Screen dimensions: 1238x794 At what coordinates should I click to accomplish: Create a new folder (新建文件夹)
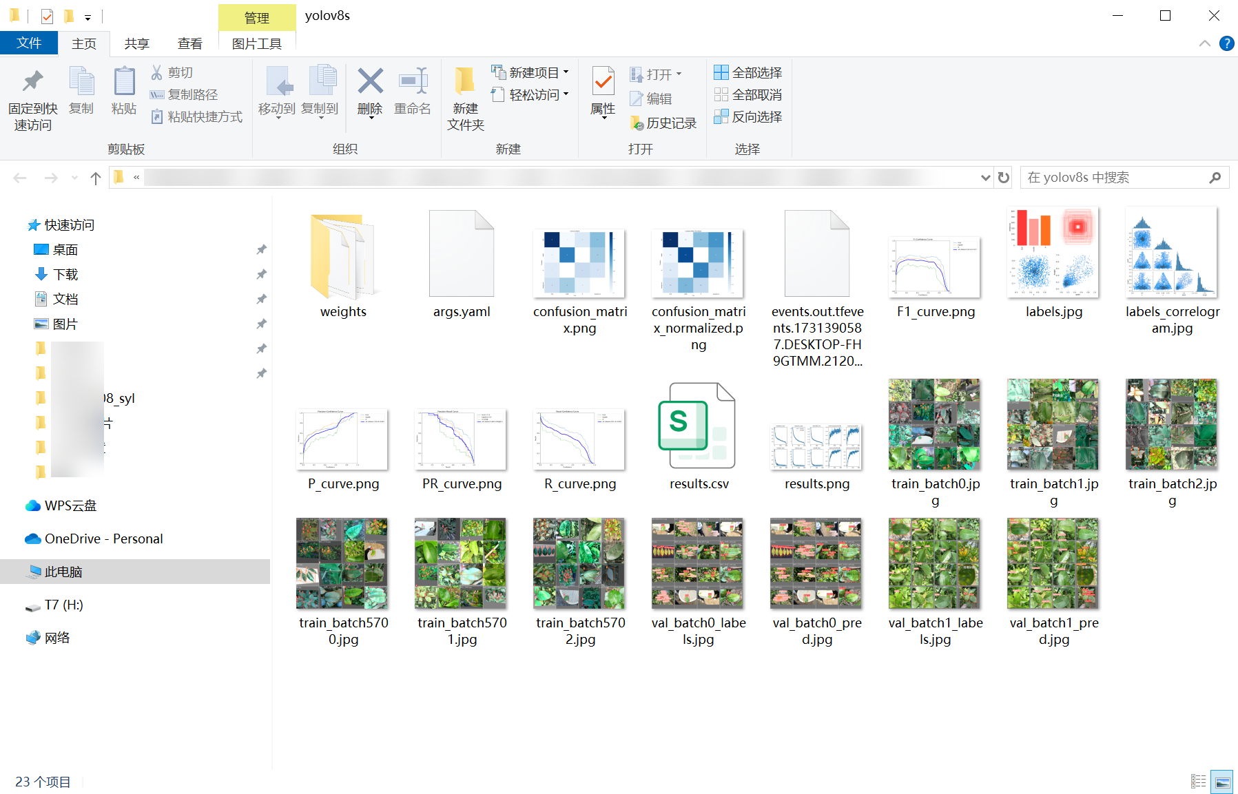pos(465,99)
